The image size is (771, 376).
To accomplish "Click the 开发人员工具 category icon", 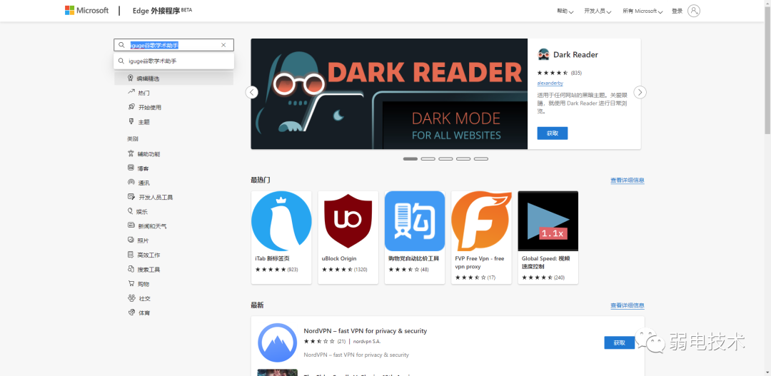I will coord(131,197).
